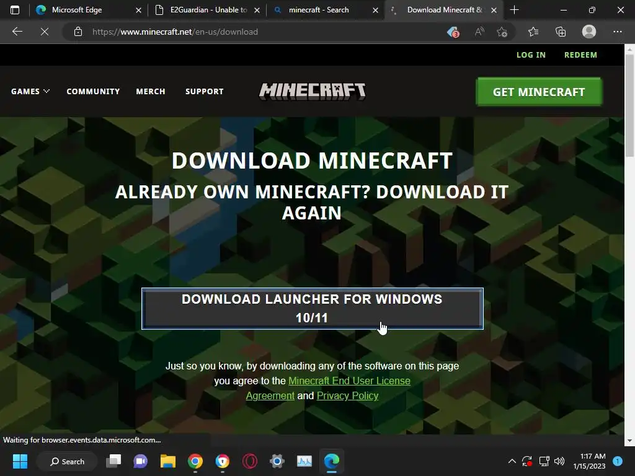
Task: Open the profile avatar menu
Action: tap(589, 32)
